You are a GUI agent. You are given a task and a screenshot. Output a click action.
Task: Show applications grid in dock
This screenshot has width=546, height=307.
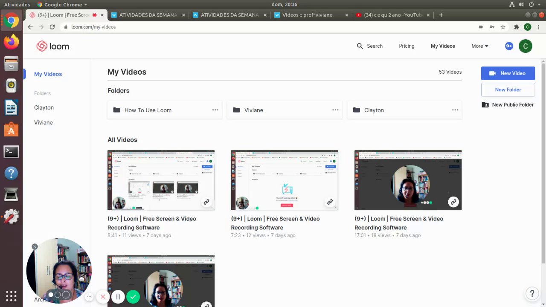click(x=11, y=295)
